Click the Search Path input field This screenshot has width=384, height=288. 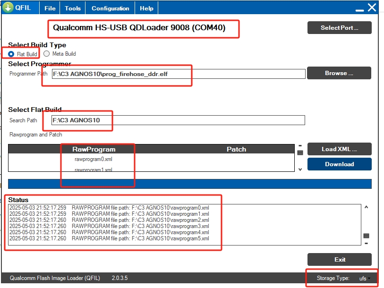(x=178, y=120)
